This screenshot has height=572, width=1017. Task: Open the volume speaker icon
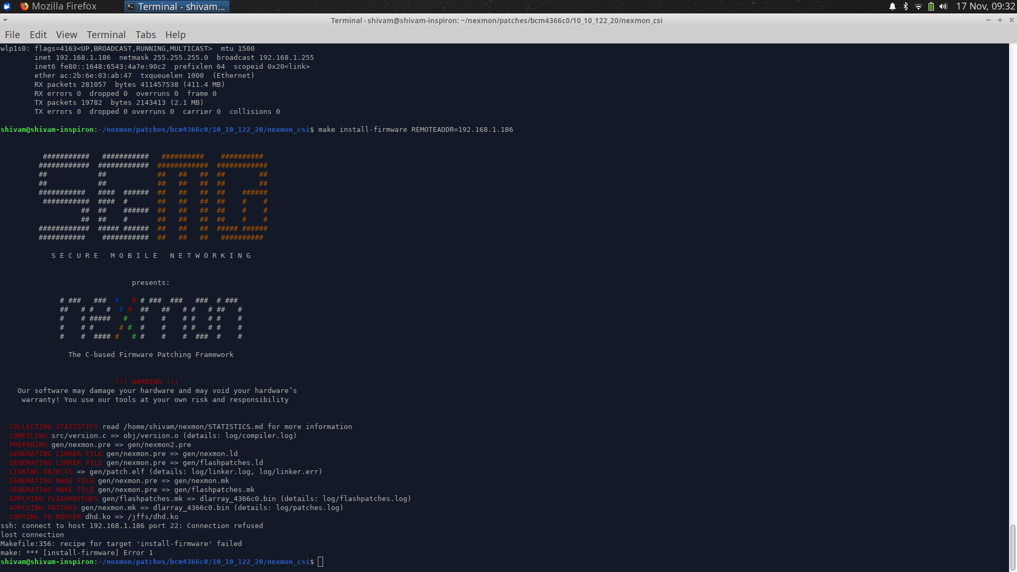(x=943, y=6)
